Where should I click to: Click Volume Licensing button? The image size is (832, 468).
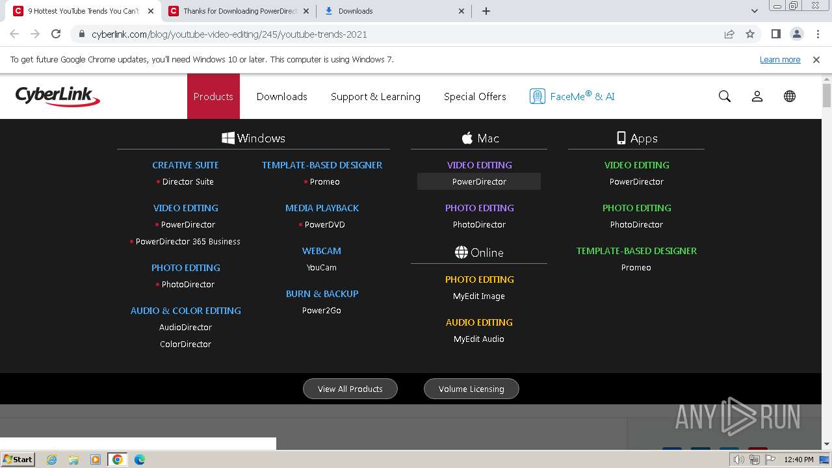(471, 389)
